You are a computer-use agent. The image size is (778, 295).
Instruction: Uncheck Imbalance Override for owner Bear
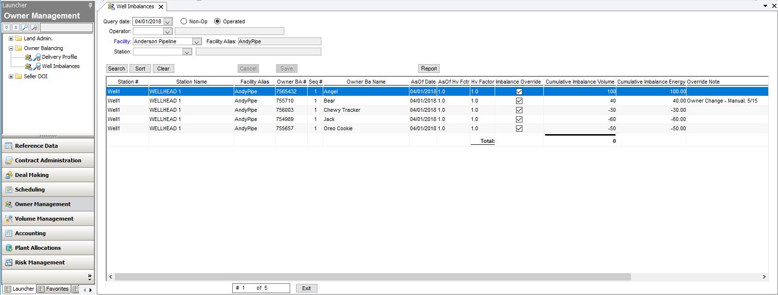[519, 101]
